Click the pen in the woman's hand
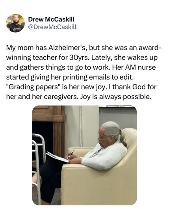The image size is (169, 211). 71,154
